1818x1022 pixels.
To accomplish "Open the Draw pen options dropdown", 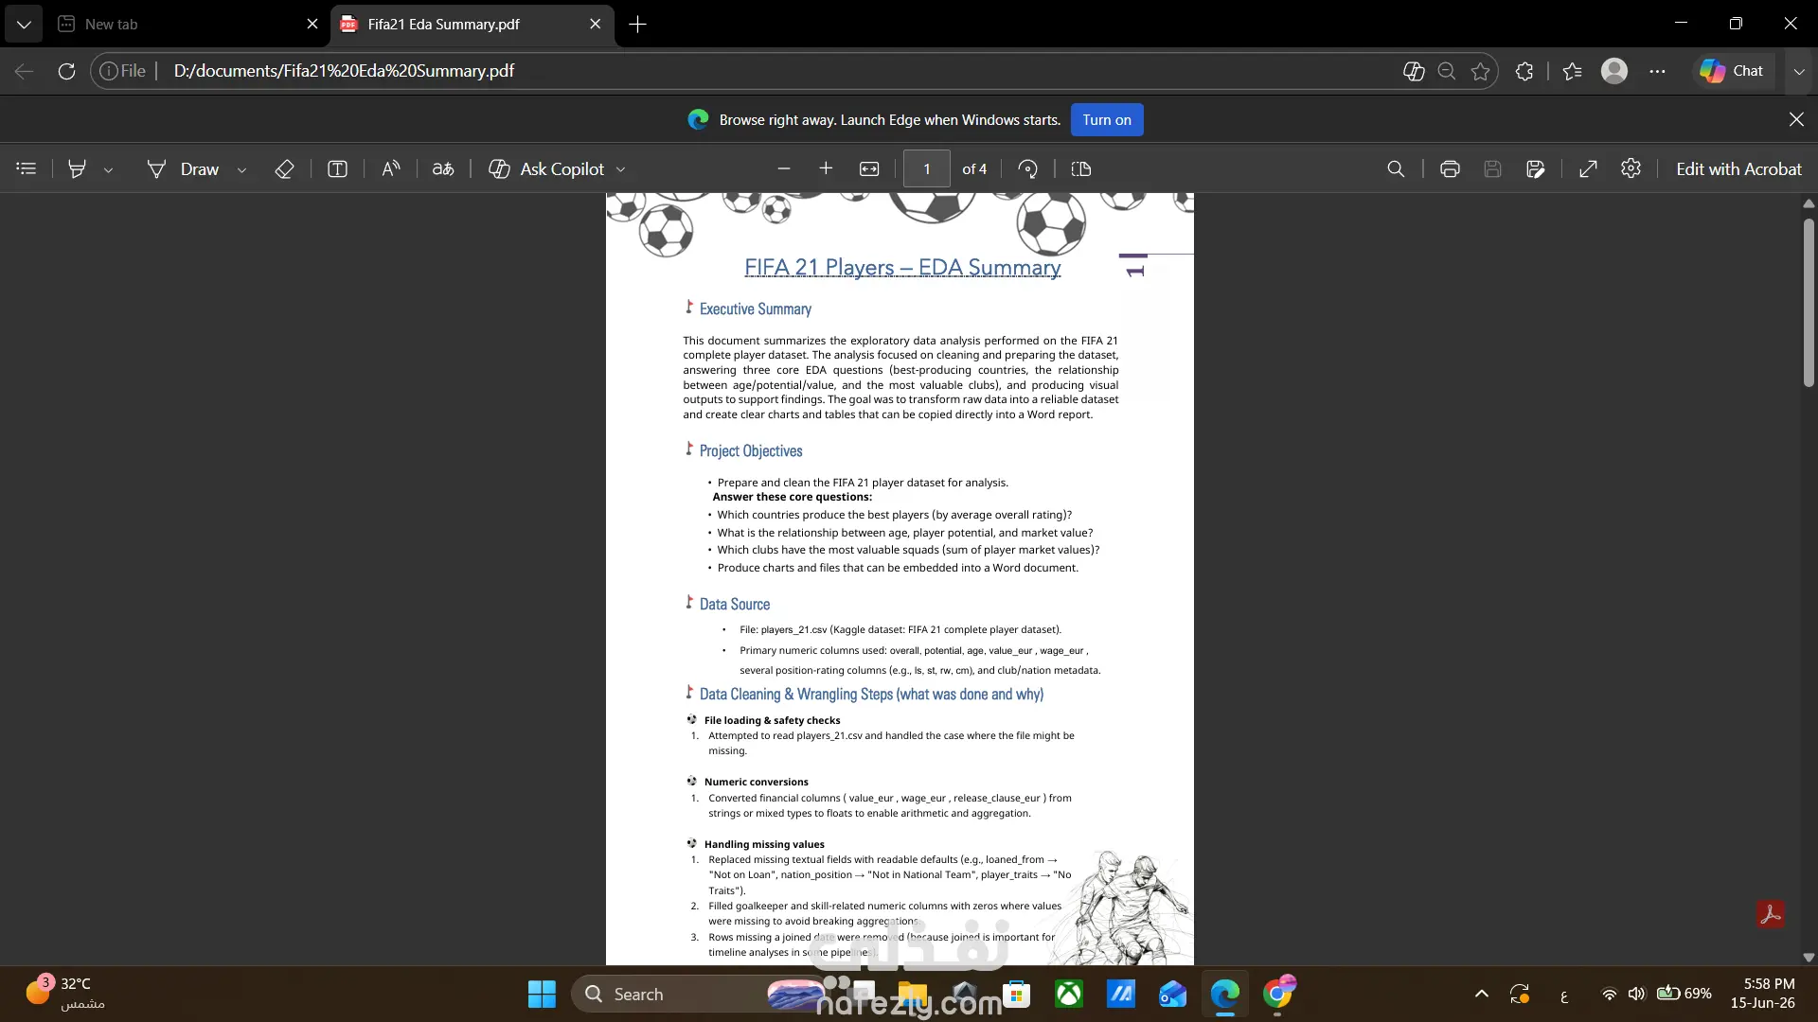I will point(241,169).
